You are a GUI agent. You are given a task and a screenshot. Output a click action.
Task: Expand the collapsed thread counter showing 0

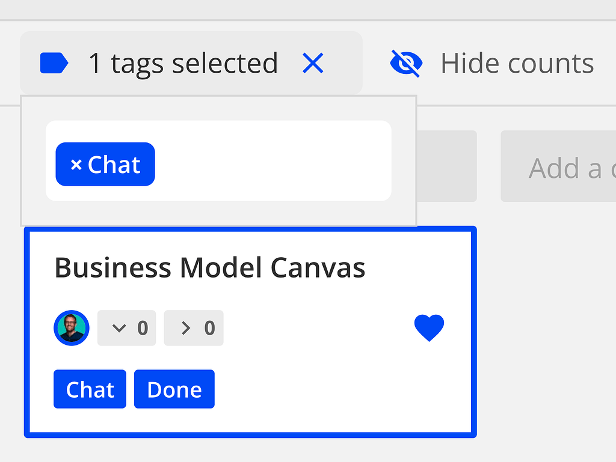(194, 328)
